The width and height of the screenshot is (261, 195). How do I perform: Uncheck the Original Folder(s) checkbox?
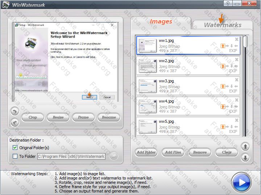pos(15,147)
